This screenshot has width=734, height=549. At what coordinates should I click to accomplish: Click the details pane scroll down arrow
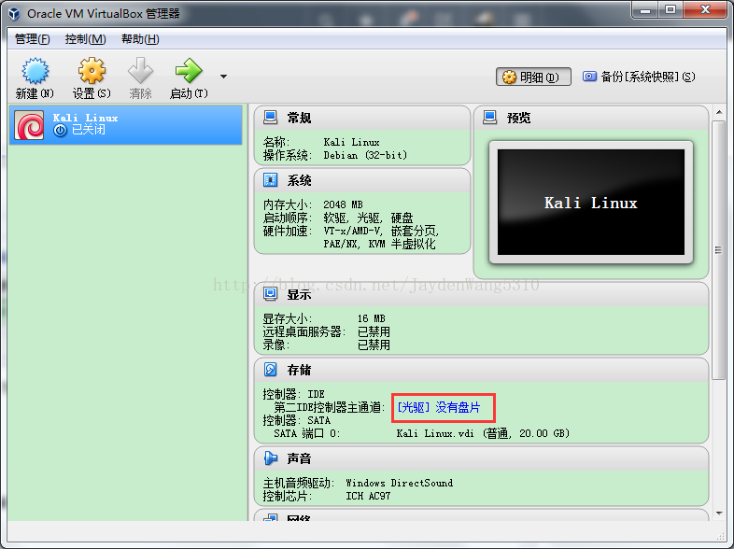coord(719,514)
